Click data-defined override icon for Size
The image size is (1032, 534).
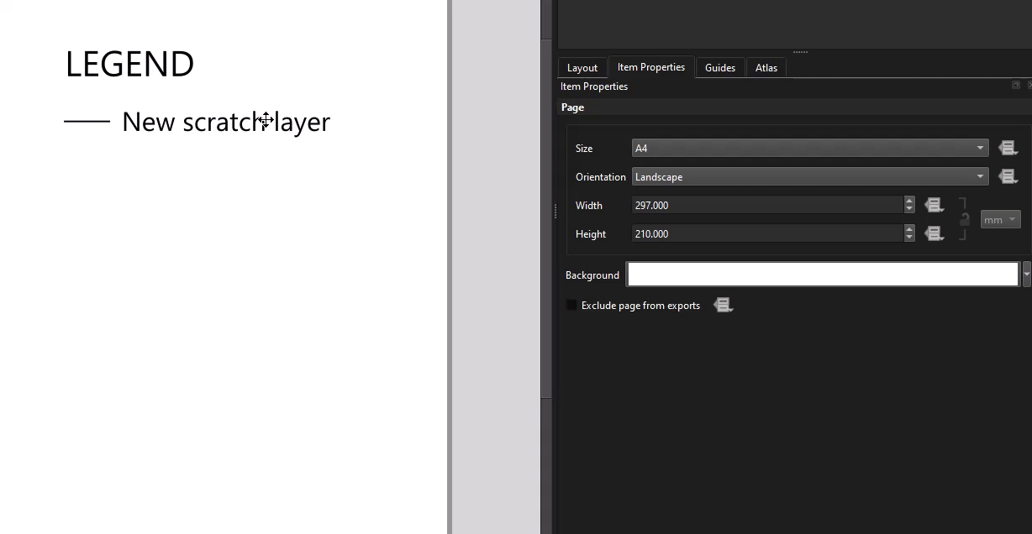click(1008, 149)
